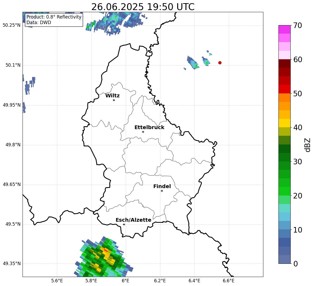Click the bright green swatch just above 20
The height and width of the screenshot is (286, 314).
[x=284, y=191]
